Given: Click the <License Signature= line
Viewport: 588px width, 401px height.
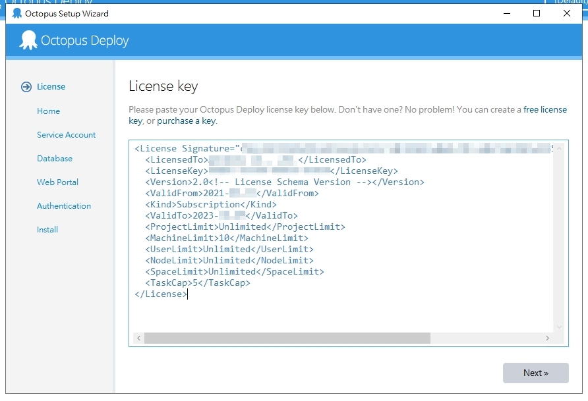Looking at the screenshot, I should click(343, 149).
